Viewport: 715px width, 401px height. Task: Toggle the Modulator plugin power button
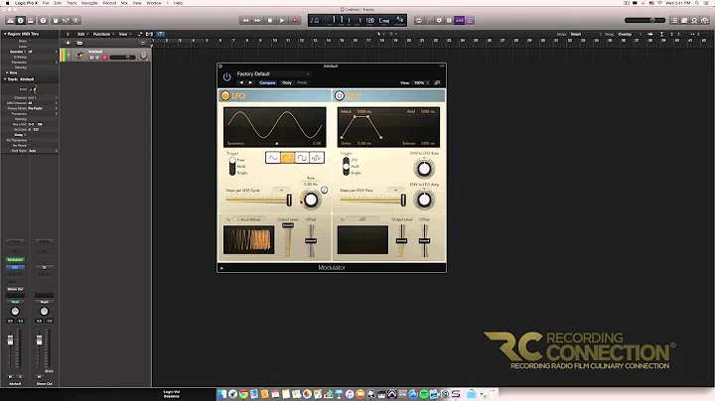coord(226,77)
